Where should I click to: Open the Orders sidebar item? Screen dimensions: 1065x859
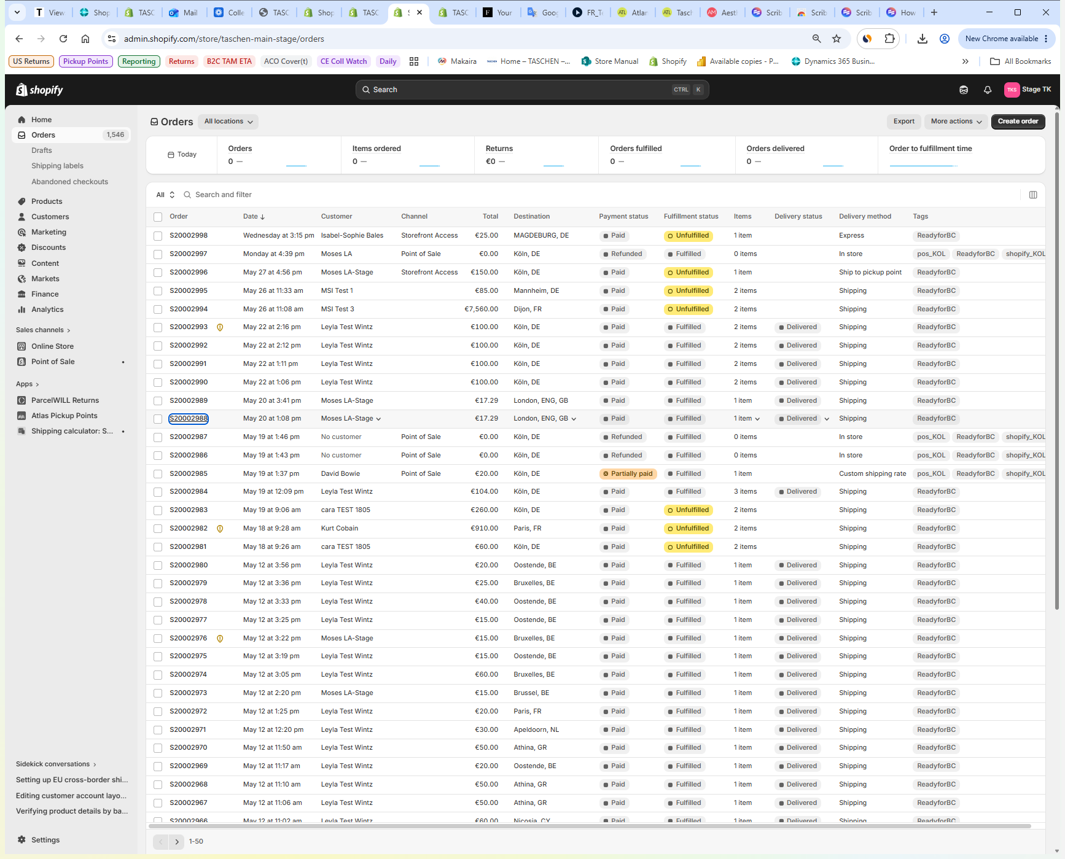(71, 135)
